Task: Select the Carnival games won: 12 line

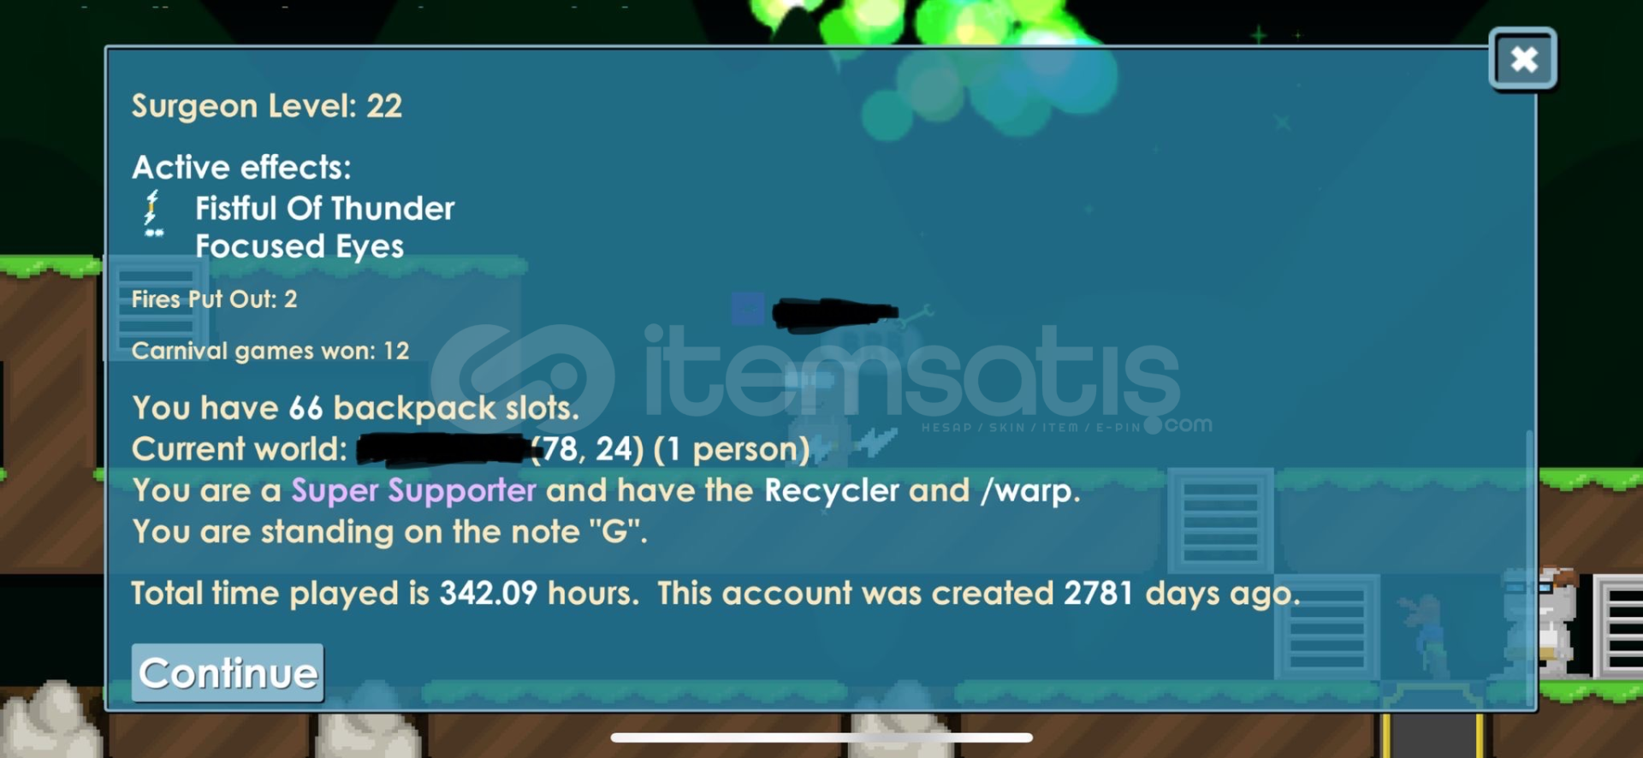Action: click(x=270, y=351)
